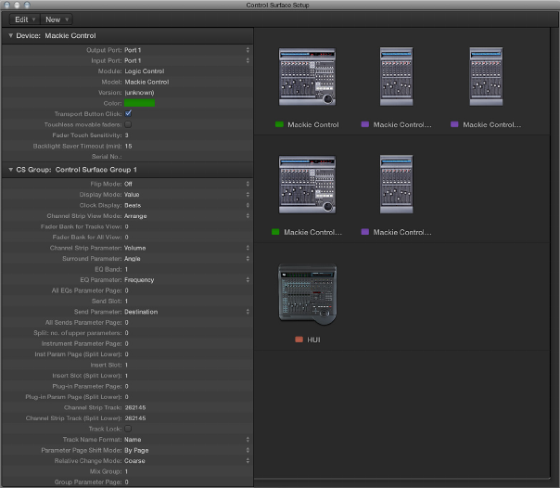This screenshot has height=488, width=560.
Task: Click green tag beside top-row Mackie Control label
Action: coord(279,123)
